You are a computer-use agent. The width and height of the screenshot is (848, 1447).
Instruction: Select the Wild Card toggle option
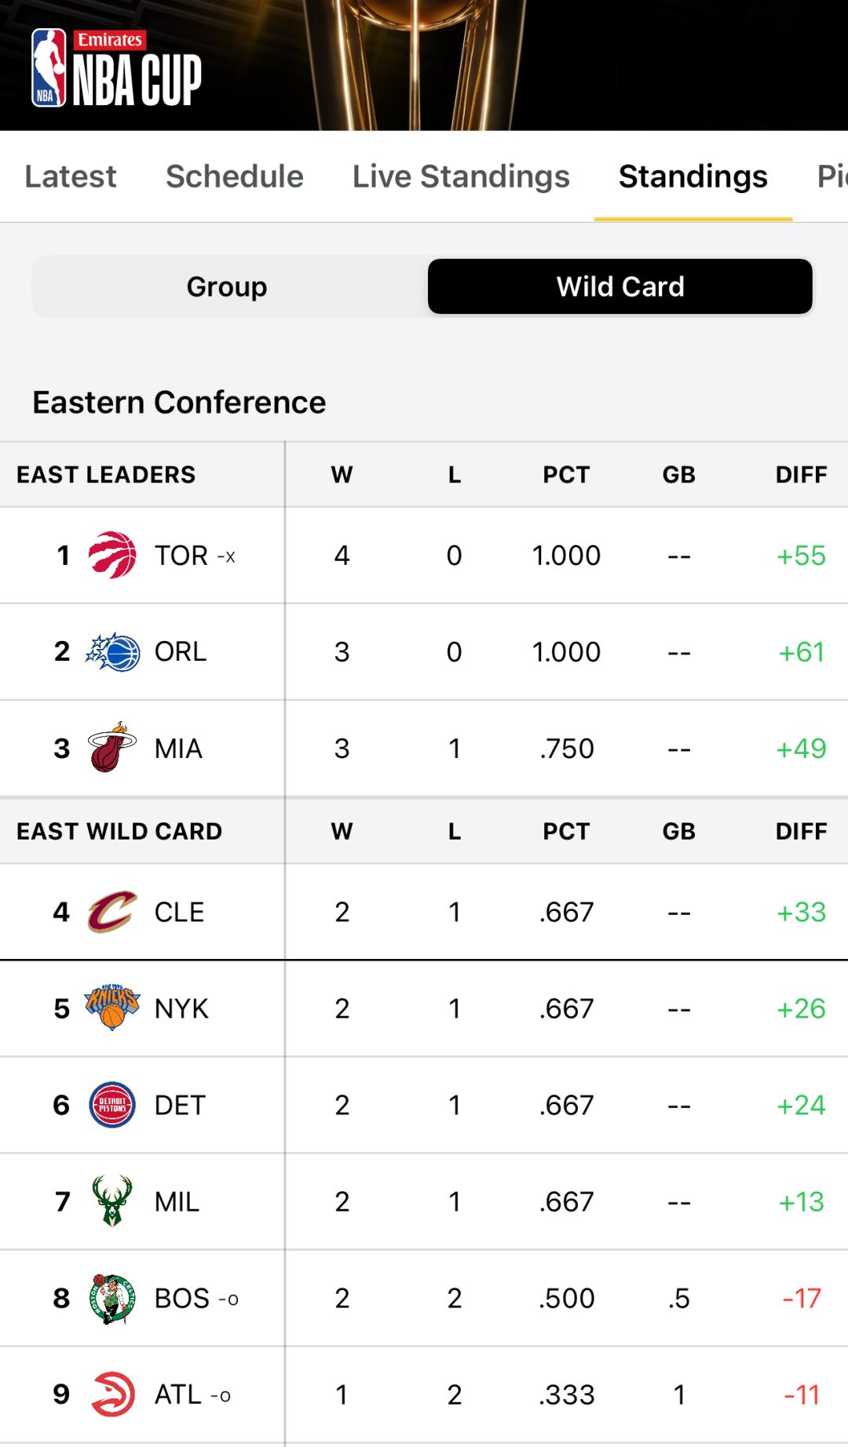coord(620,286)
